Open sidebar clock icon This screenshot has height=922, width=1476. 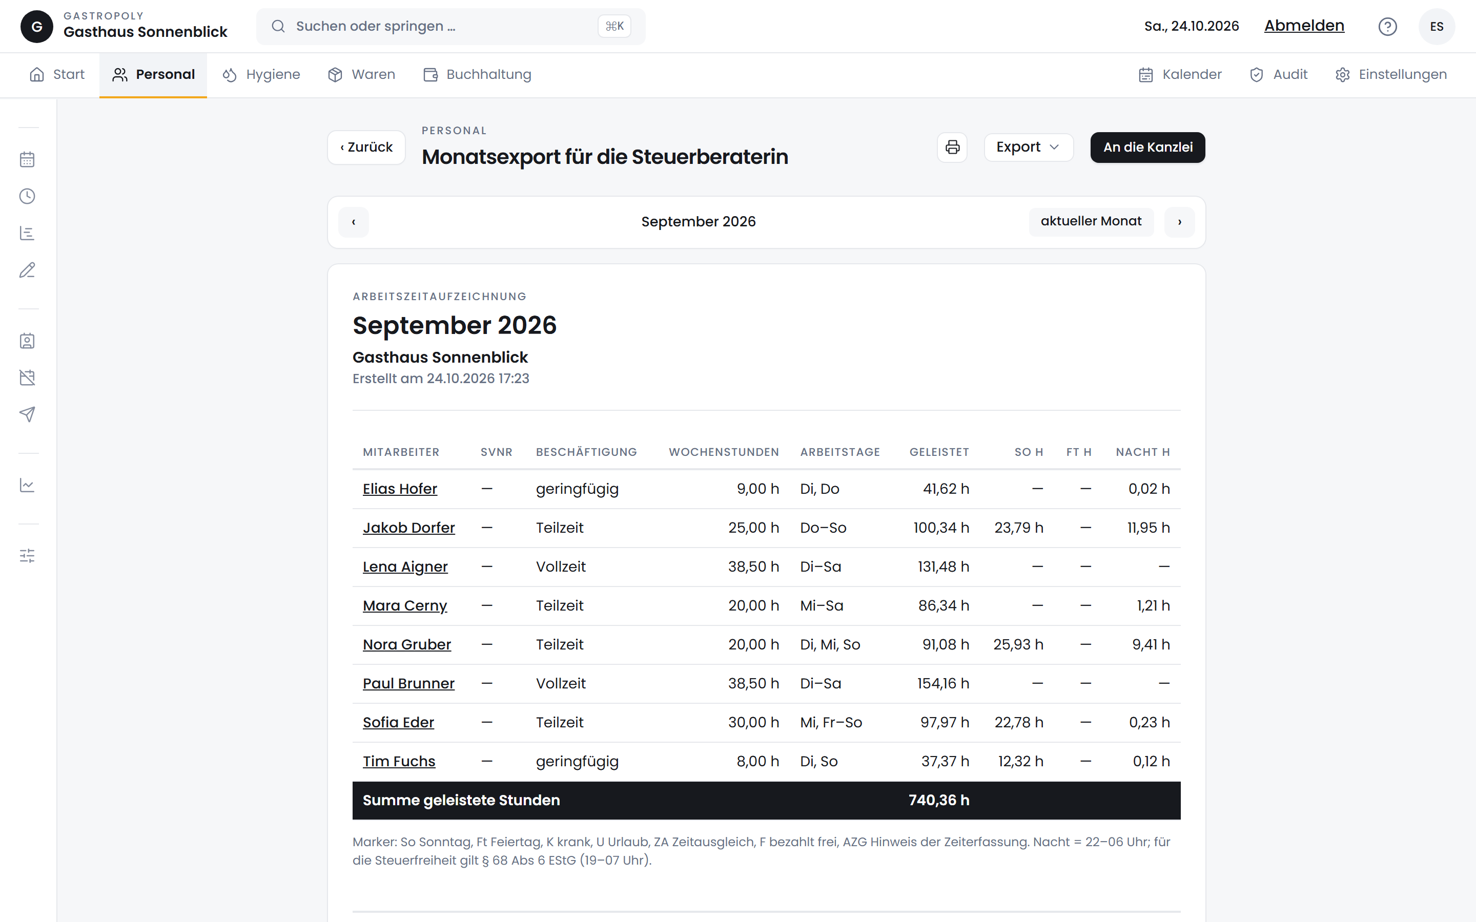27,196
